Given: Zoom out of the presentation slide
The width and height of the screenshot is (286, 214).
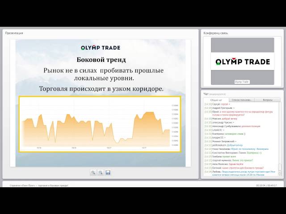Looking at the screenshot, I should 101,172.
